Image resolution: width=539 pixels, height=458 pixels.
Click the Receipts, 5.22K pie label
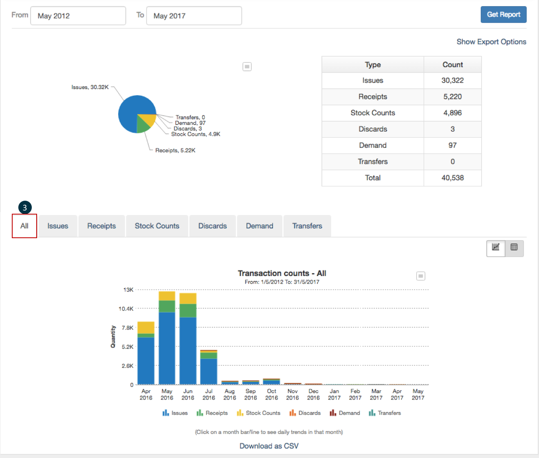175,150
